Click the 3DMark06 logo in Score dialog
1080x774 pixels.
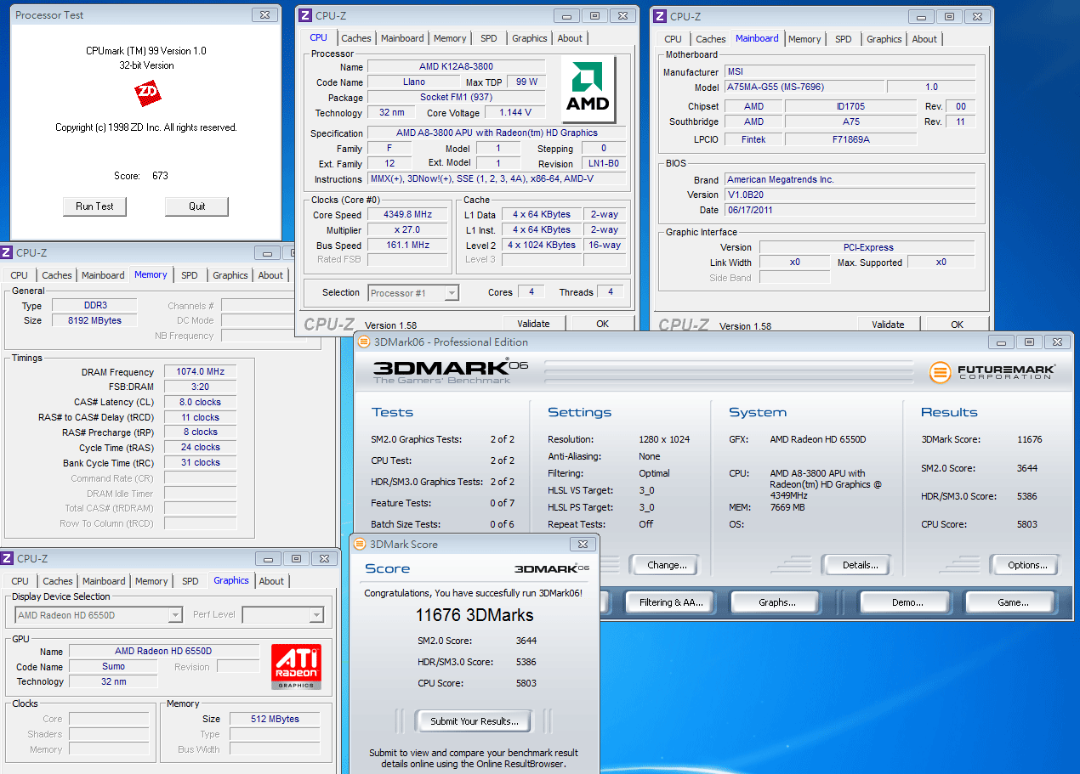tap(552, 568)
